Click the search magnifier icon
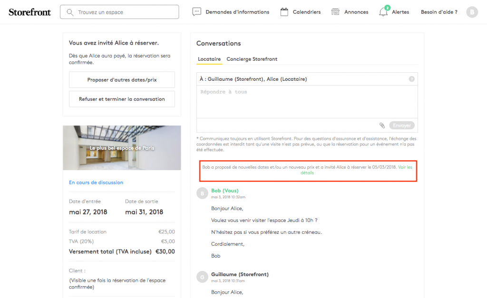The image size is (487, 298). click(x=70, y=12)
